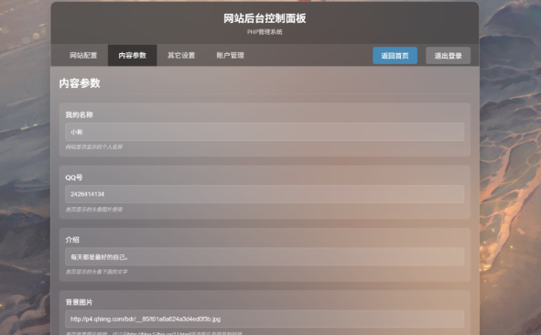
Task: Switch to the 网站配置 tab
Action: pos(83,55)
